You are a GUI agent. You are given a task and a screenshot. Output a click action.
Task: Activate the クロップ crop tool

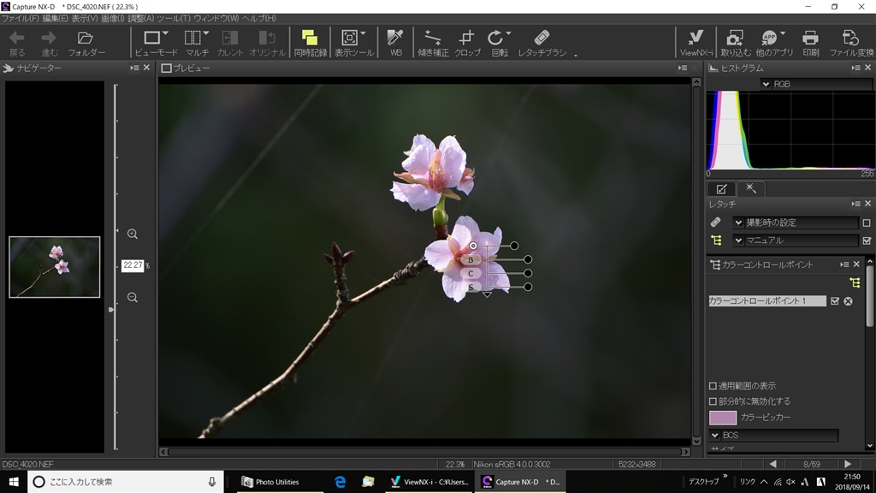click(x=466, y=43)
